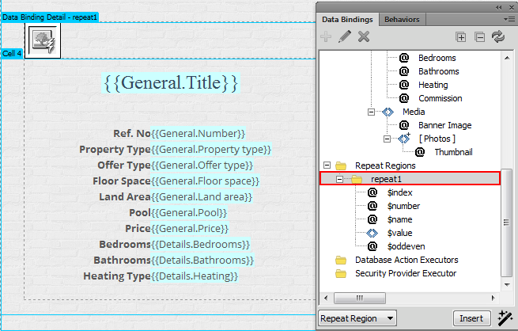Collapse the double-arrow panel icon
The height and width of the screenshot is (331, 518).
click(x=499, y=7)
